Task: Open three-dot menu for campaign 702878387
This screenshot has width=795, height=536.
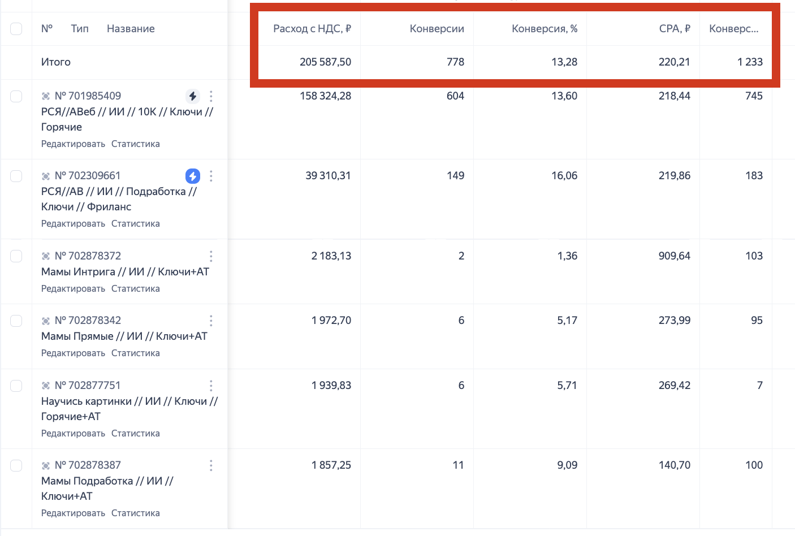Action: [x=211, y=465]
